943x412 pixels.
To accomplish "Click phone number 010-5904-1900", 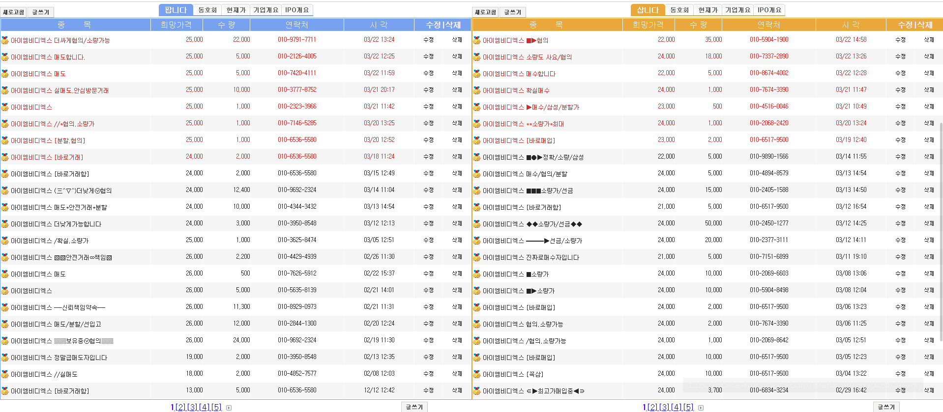I will [x=769, y=40].
